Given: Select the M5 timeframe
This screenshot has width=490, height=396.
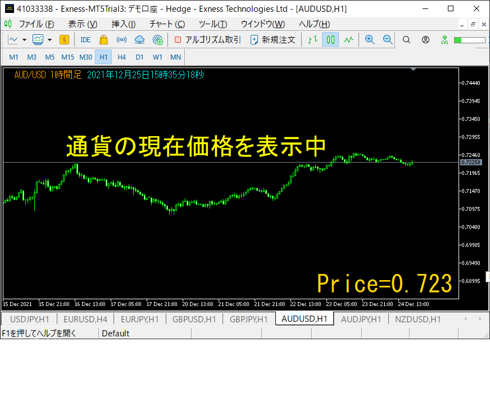Looking at the screenshot, I should click(49, 57).
